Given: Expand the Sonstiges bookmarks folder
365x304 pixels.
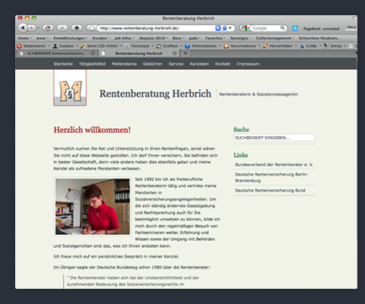Looking at the screenshot, I should pos(240,38).
